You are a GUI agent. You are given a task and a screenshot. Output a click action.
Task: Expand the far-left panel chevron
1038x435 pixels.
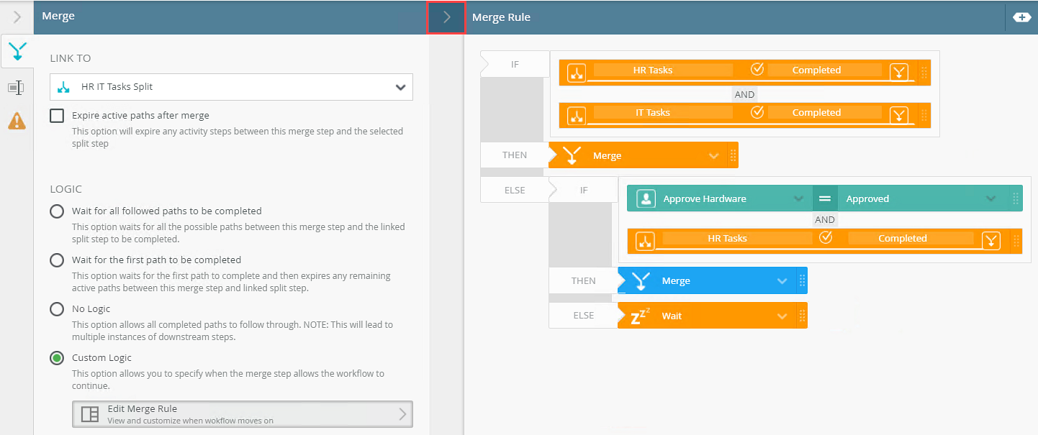(17, 17)
